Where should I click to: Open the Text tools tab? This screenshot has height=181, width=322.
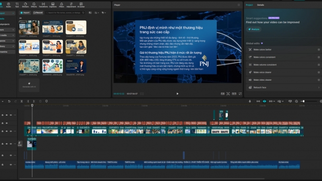point(17,5)
